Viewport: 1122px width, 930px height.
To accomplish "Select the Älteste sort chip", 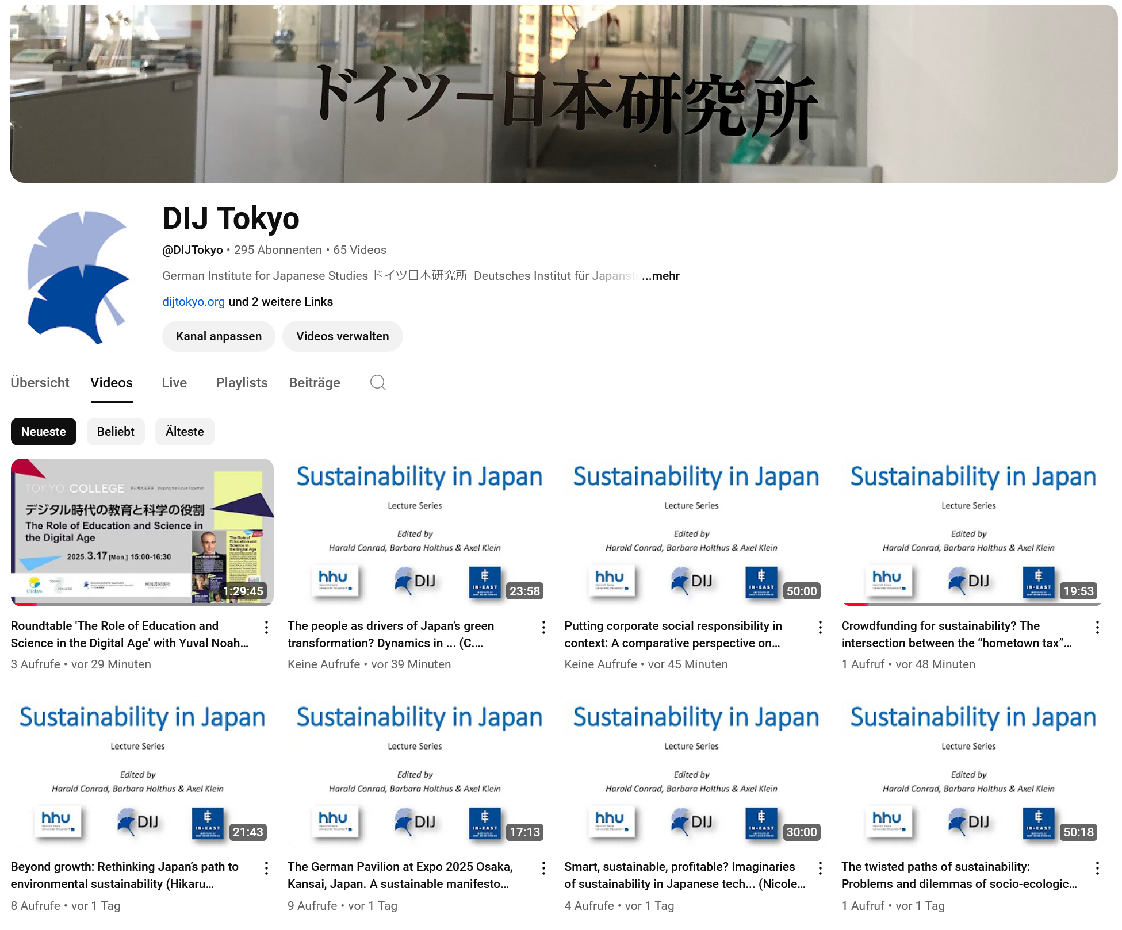I will [x=185, y=432].
